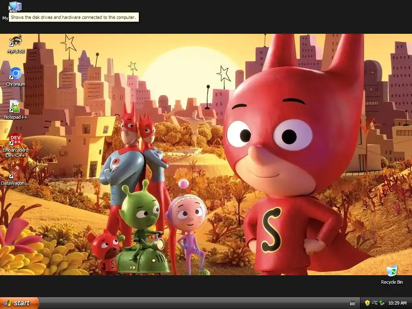Open the Start menu

[19, 303]
